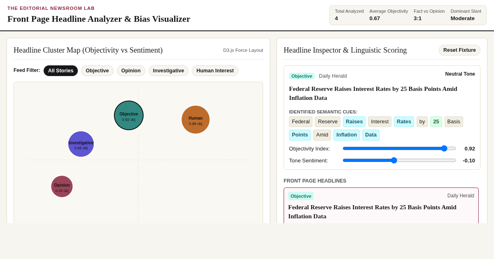Click the 'Interest' semantic cue chip
Screen dimensions: 494x259
pos(380,122)
